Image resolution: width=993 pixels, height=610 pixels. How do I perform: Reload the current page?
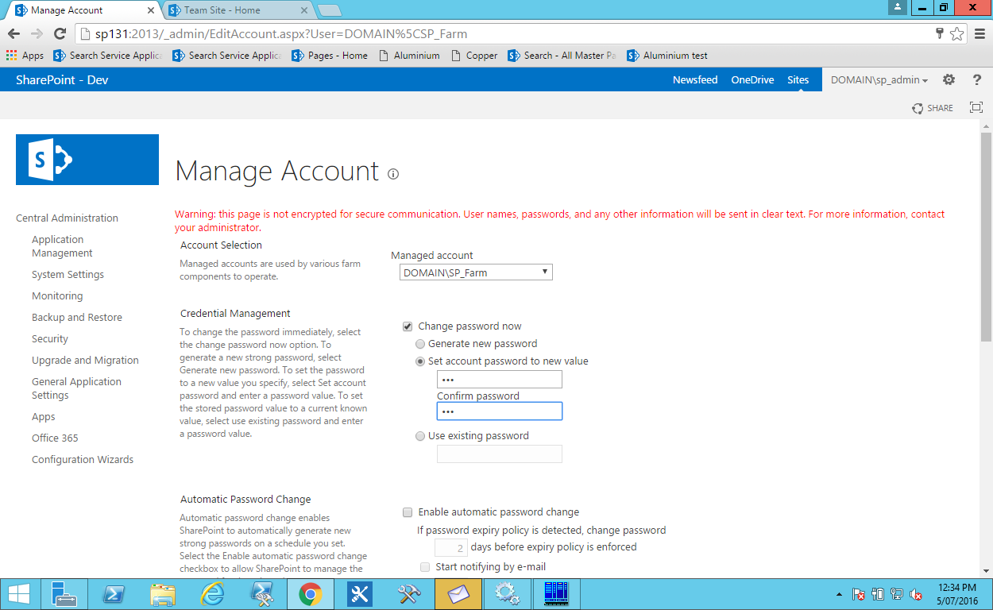(x=60, y=33)
